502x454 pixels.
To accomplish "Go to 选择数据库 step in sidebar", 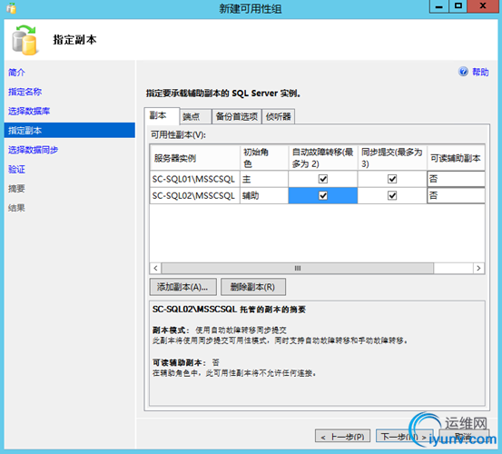I will pyautogui.click(x=29, y=111).
